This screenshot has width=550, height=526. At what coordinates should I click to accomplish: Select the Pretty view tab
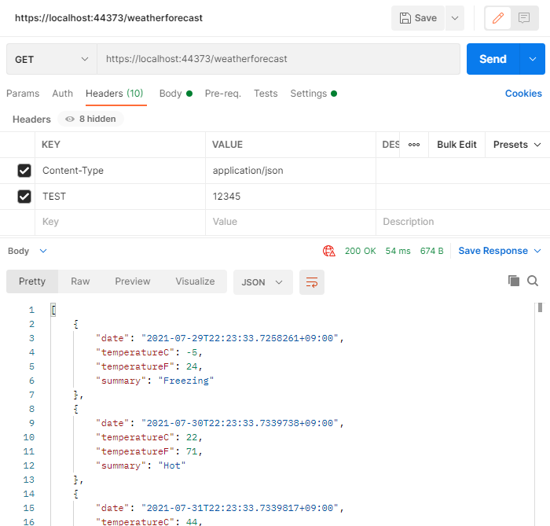(x=32, y=281)
